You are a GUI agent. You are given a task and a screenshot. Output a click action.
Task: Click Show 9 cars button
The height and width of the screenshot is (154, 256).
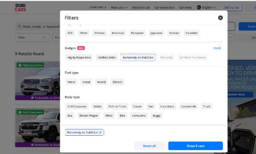point(195,146)
